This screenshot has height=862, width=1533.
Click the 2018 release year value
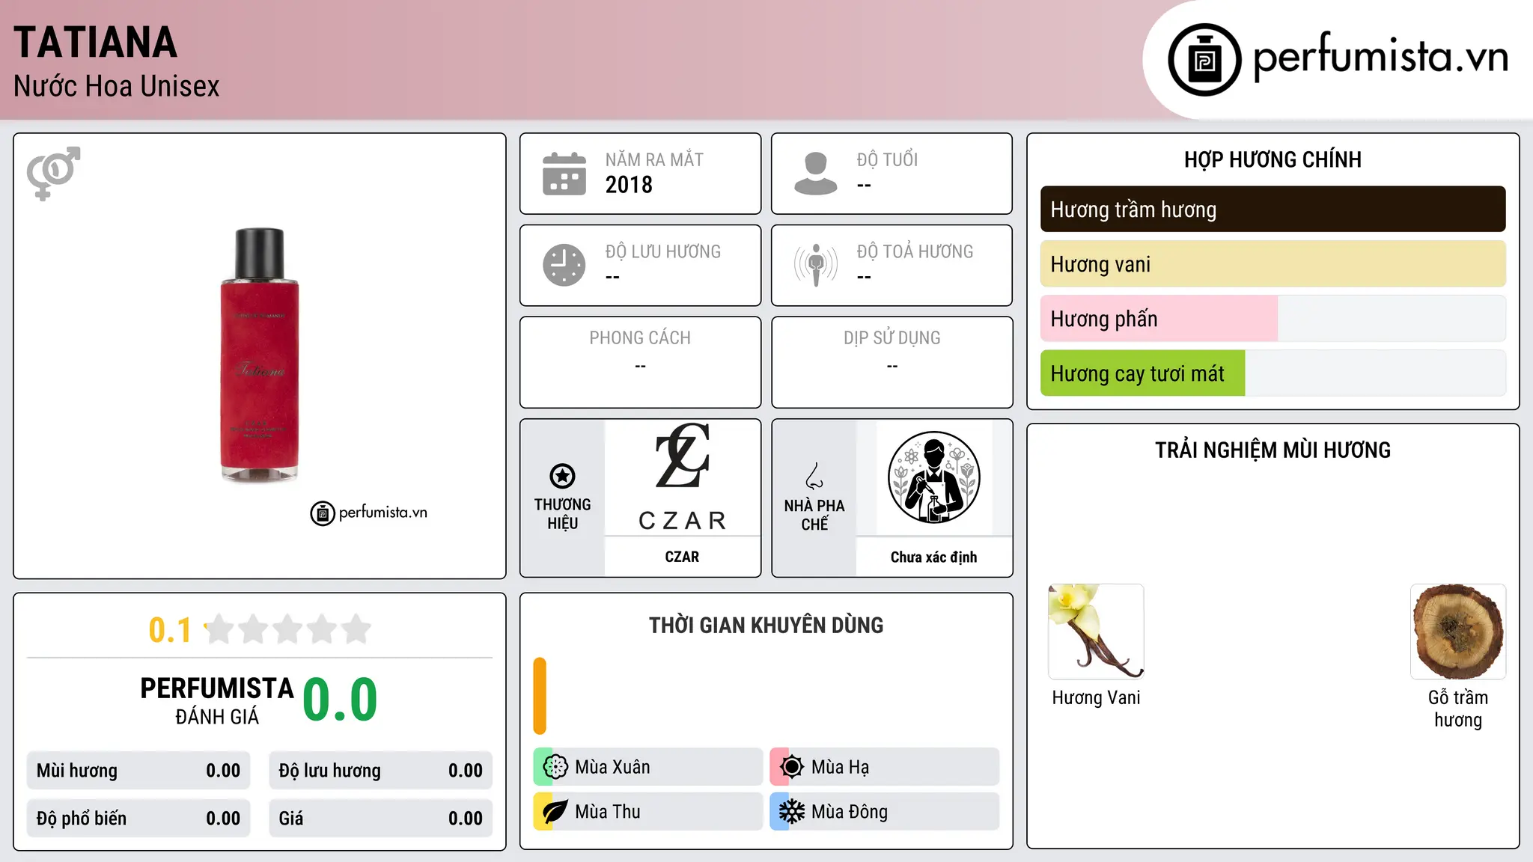tap(629, 185)
